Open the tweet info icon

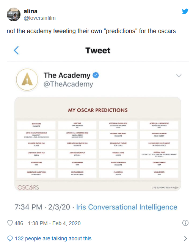tap(185, 223)
